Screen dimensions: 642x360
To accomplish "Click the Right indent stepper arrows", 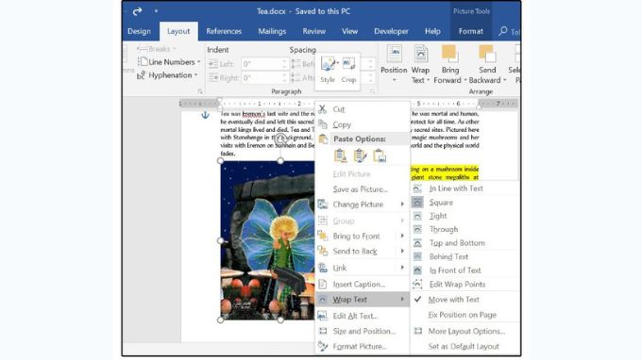I will pyautogui.click(x=284, y=77).
